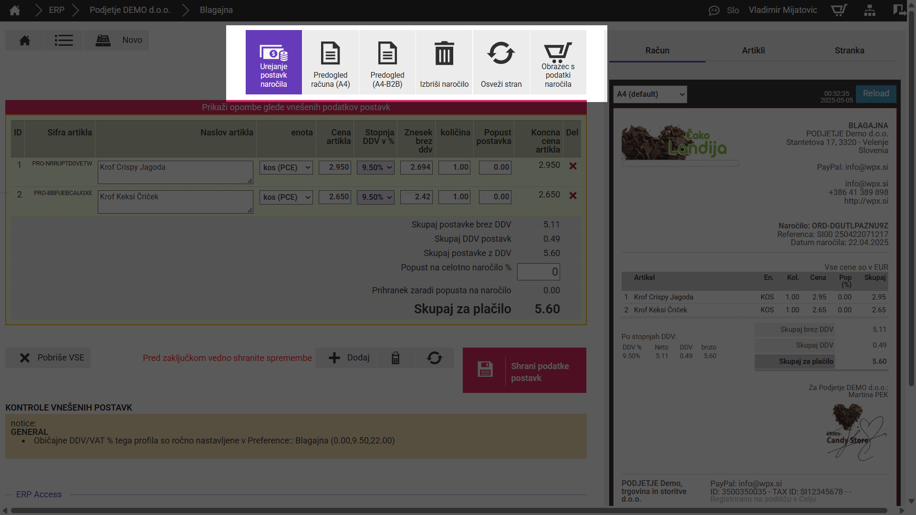Viewport: 916px width, 515px height.
Task: Click the Shrani podatke postavk button
Action: click(524, 371)
